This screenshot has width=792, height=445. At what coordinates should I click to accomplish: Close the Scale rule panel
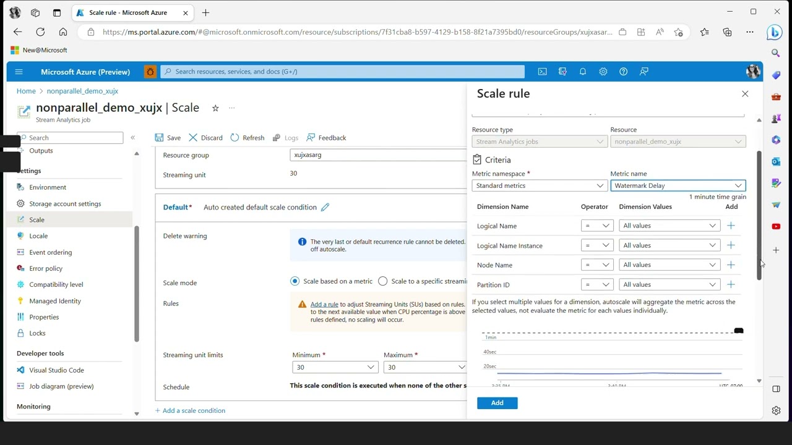tap(745, 94)
